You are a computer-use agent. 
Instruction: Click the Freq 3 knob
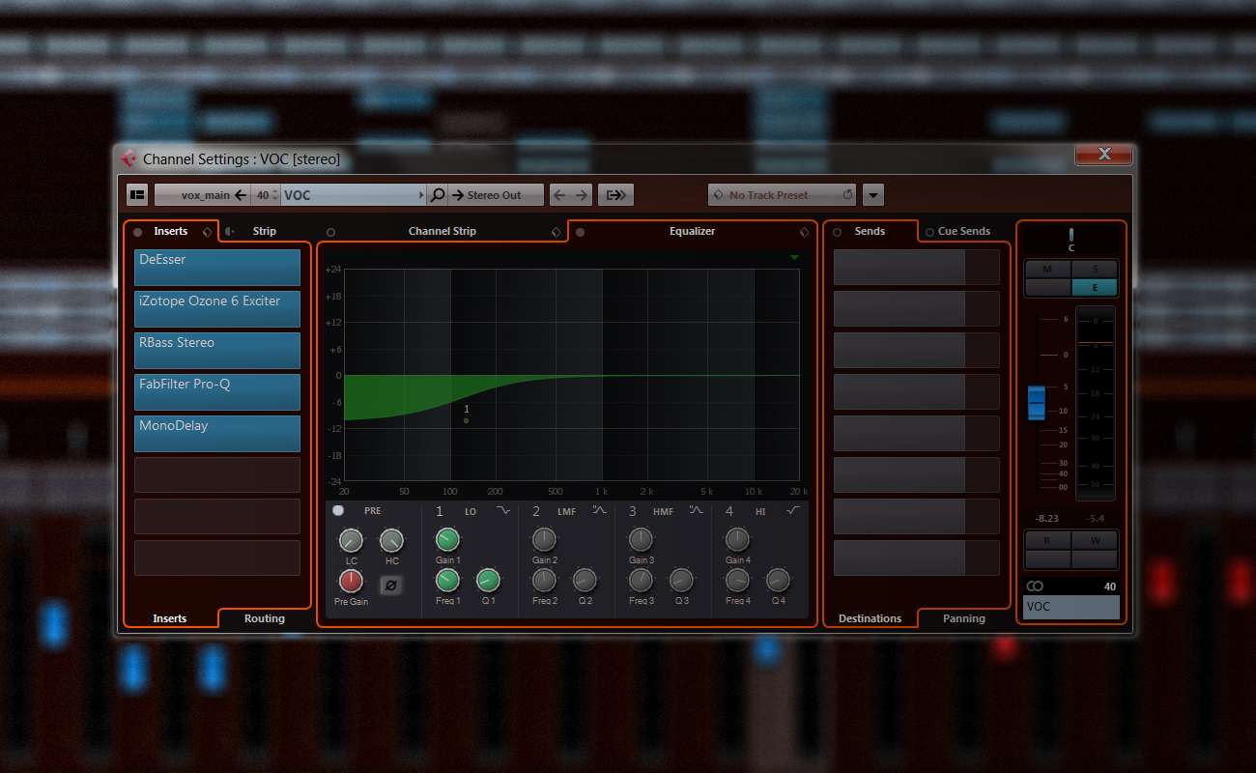(x=641, y=581)
